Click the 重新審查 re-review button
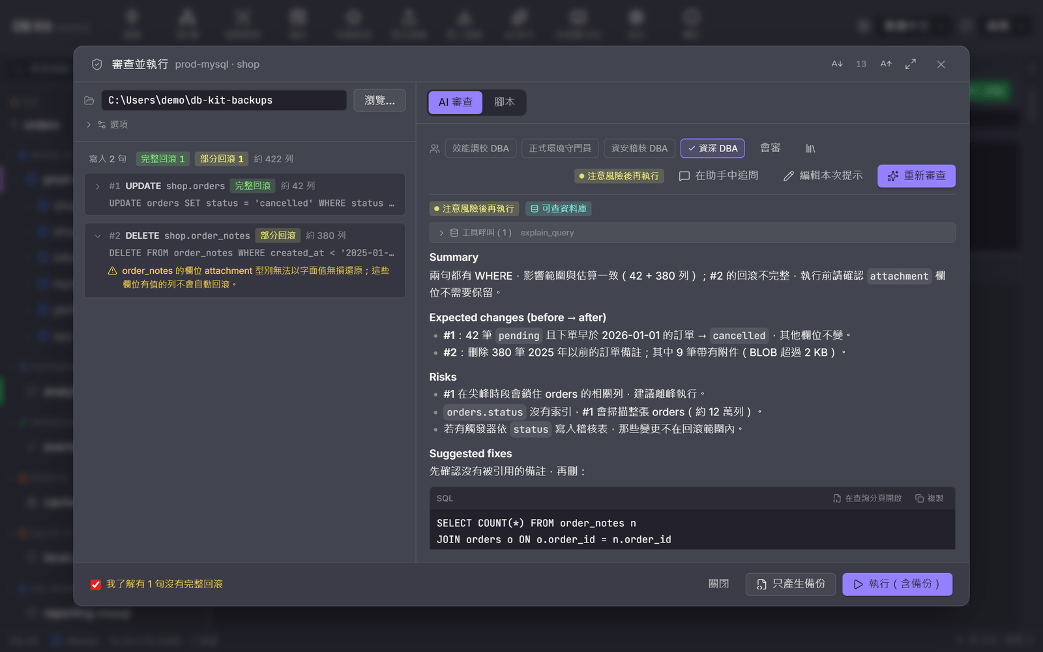This screenshot has width=1043, height=652. [x=916, y=176]
